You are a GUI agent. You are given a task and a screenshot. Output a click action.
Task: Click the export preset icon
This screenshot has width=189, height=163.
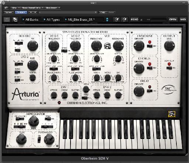pyautogui.click(x=124, y=20)
